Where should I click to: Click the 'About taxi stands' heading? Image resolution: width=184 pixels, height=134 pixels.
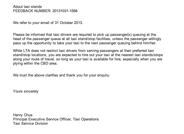28,6
